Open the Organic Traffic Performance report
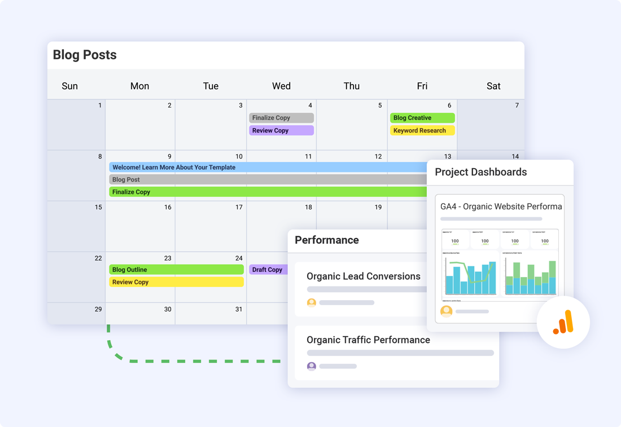Viewport: 621px width, 427px height. 368,340
